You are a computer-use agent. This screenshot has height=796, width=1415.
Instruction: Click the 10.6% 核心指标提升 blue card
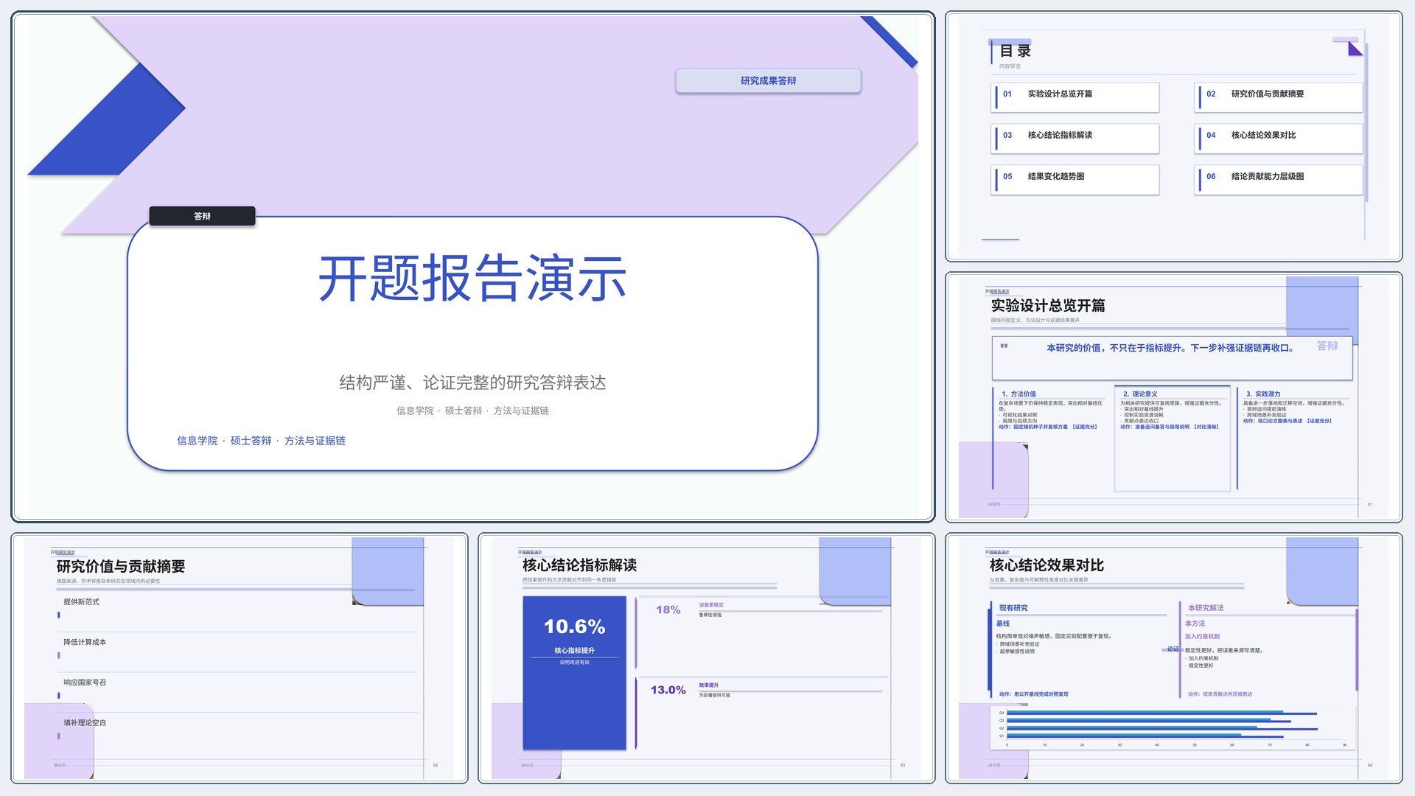click(574, 673)
